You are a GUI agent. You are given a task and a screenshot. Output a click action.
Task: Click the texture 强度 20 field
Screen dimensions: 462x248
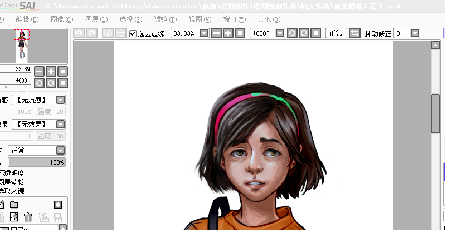pos(50,112)
